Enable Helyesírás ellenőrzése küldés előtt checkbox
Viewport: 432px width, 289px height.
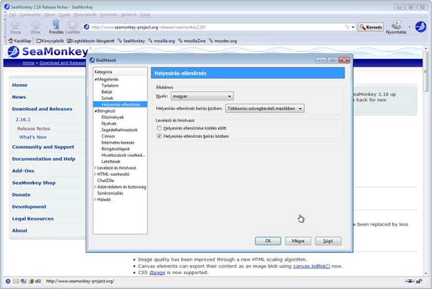click(x=159, y=128)
